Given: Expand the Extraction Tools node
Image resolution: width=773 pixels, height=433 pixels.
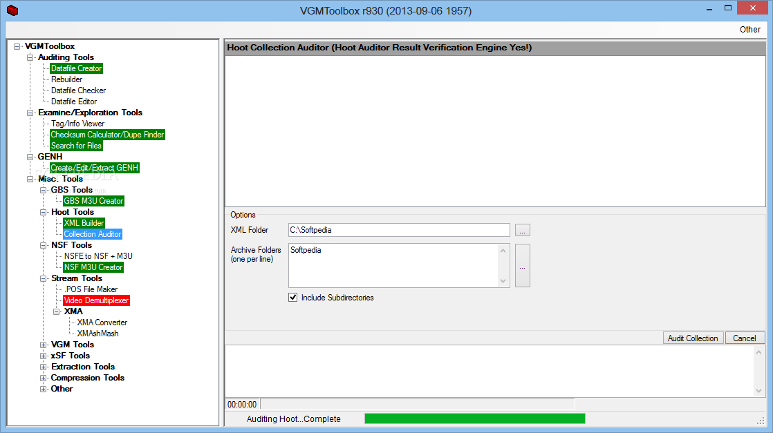Looking at the screenshot, I should 44,367.
